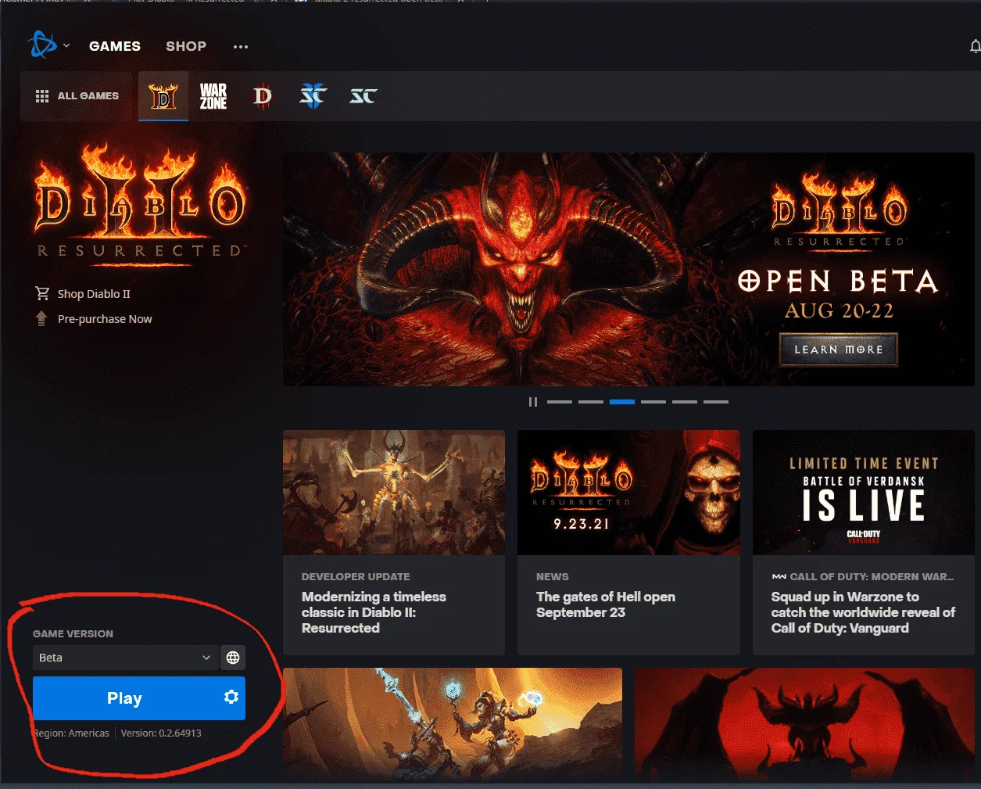The image size is (981, 789).
Task: Click Pre-purchase Now link
Action: [105, 319]
